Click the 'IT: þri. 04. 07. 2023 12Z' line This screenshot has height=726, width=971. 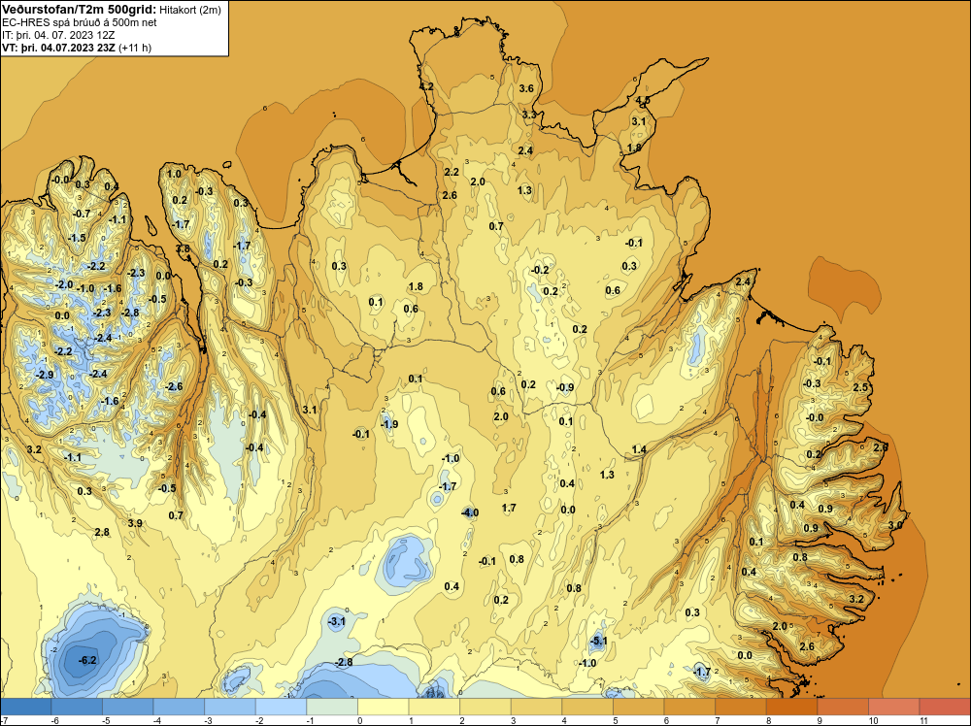pos(58,35)
